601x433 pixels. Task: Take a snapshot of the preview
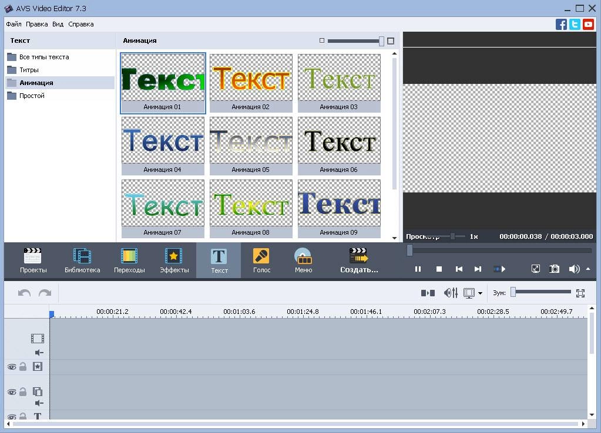(x=554, y=269)
